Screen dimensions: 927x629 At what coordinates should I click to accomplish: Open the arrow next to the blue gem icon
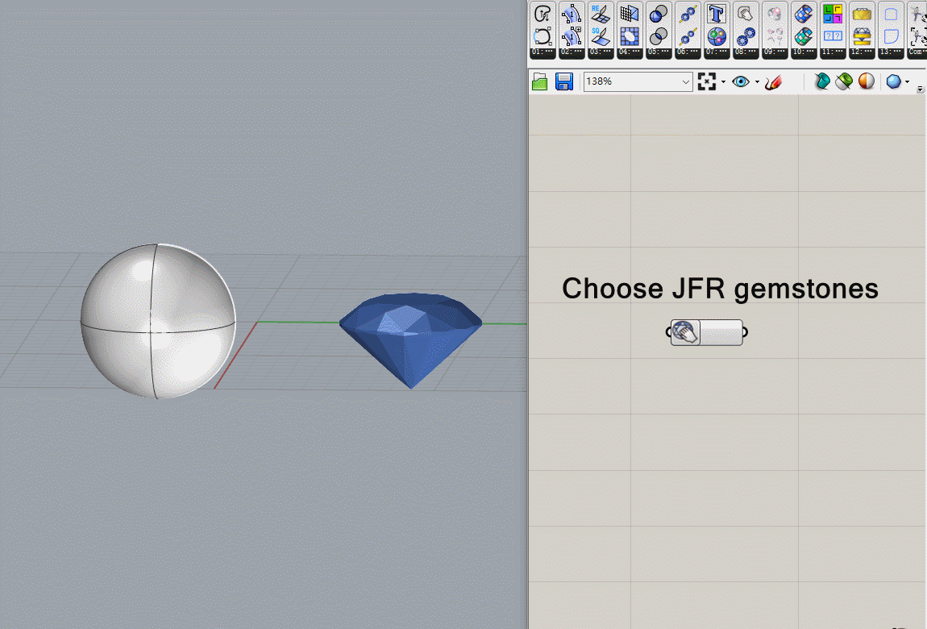[x=907, y=82]
